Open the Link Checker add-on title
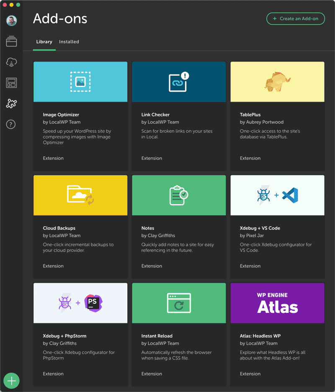 155,115
